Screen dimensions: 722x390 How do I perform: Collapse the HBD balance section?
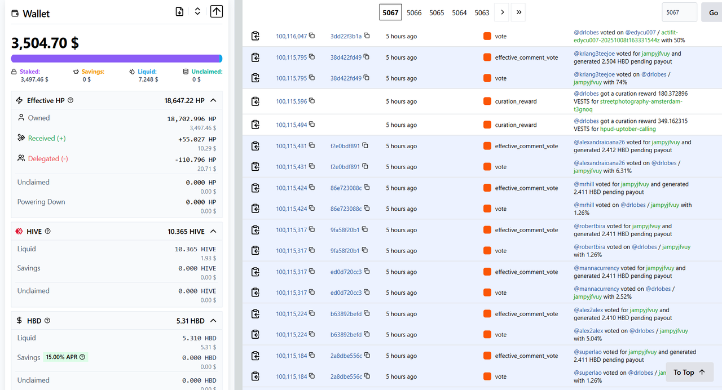[x=213, y=321]
